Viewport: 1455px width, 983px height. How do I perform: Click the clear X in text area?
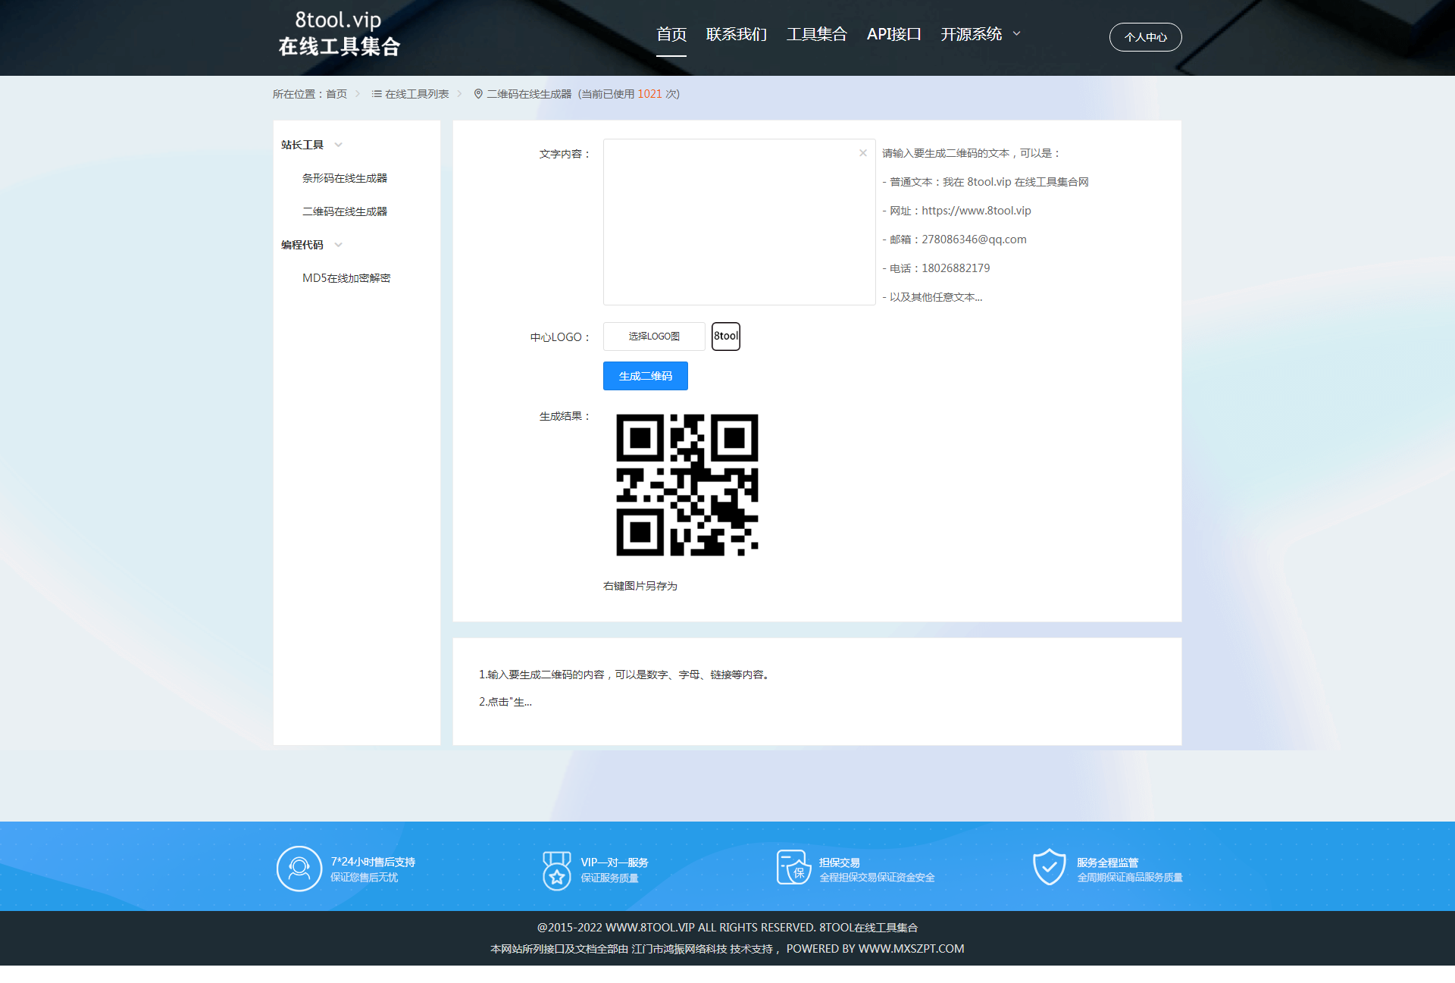(862, 153)
